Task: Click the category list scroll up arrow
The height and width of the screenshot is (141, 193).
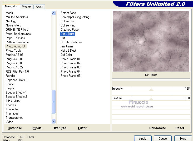Action: tap(53, 13)
